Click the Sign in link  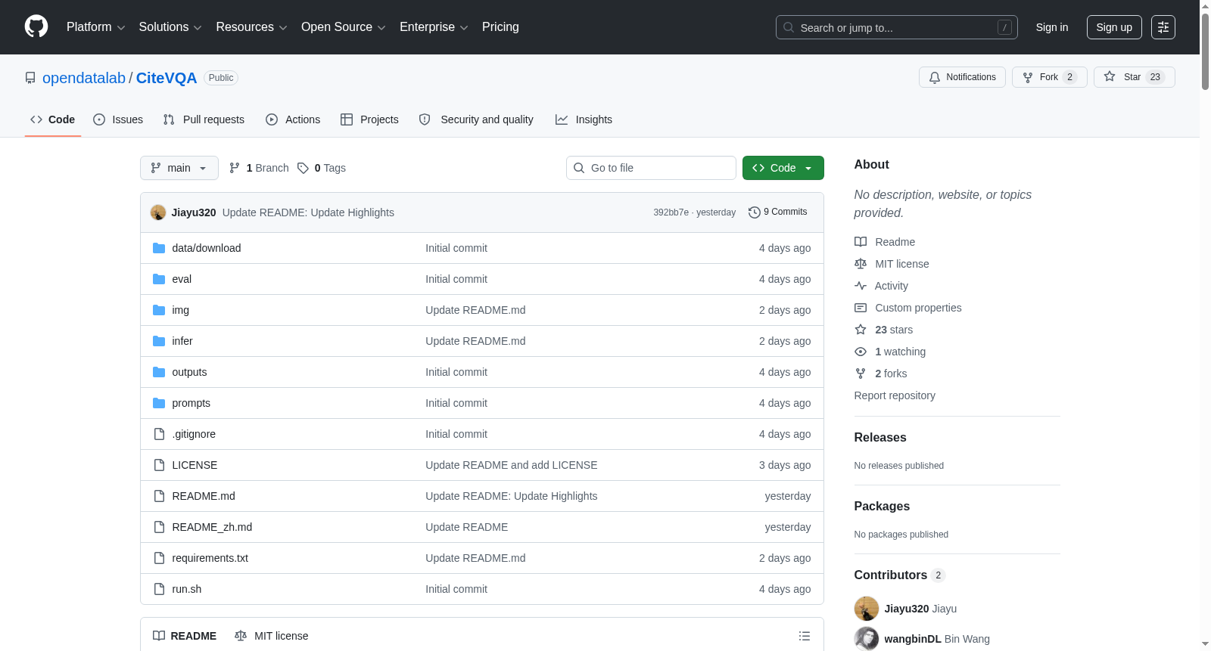1052,27
